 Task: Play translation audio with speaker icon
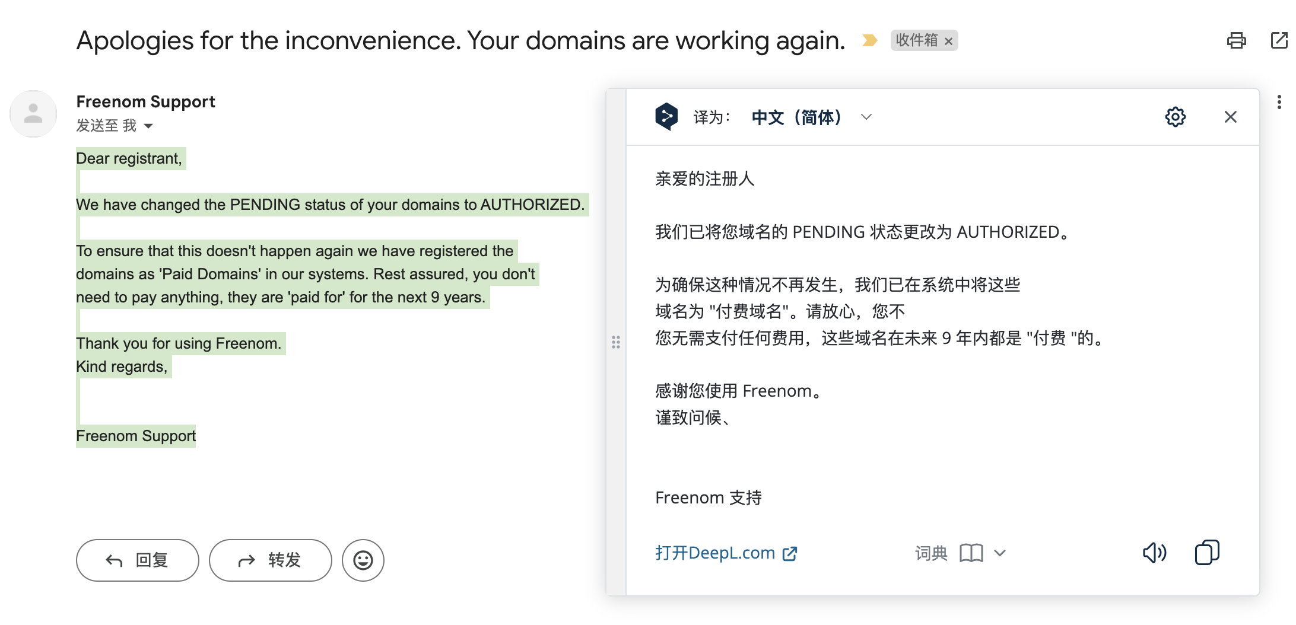point(1154,553)
